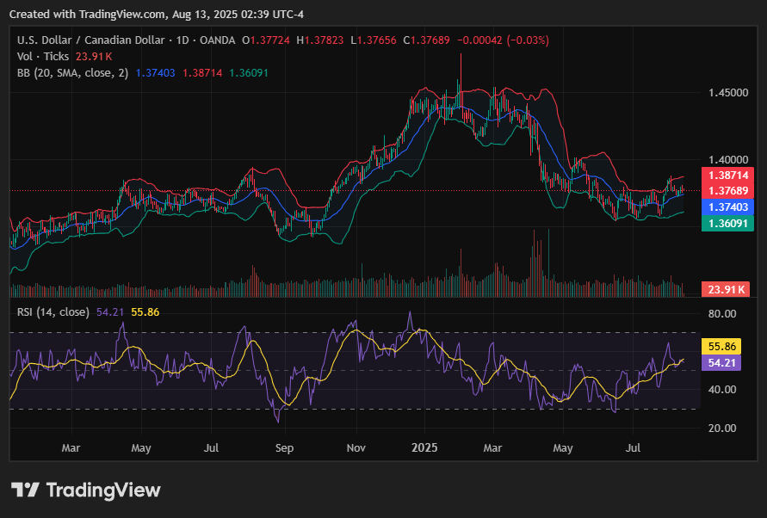The image size is (767, 518).
Task: Click the open value O1.37724
Action: (266, 40)
